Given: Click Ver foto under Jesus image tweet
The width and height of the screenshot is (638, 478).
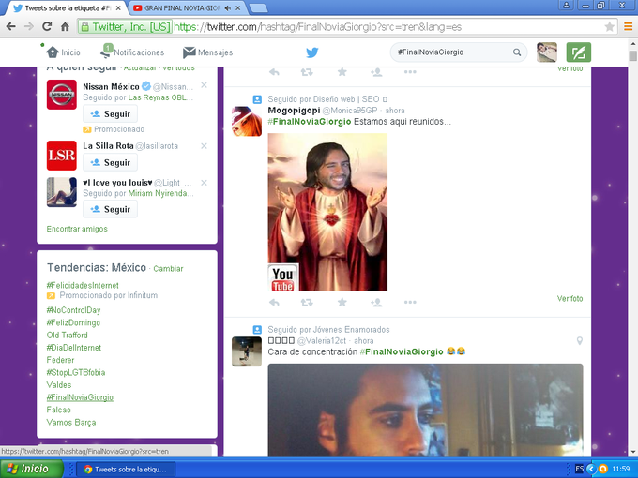Looking at the screenshot, I should point(570,299).
